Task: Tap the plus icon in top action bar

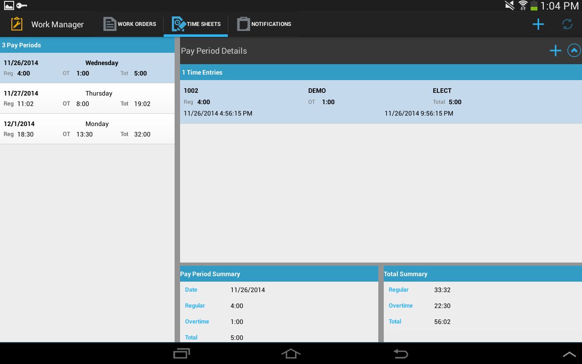Action: [x=538, y=24]
